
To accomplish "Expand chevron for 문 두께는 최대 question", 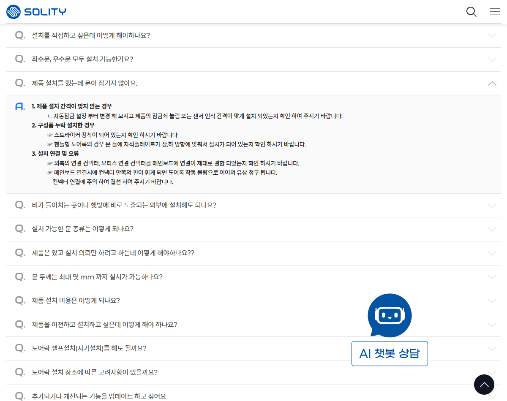I will (492, 277).
